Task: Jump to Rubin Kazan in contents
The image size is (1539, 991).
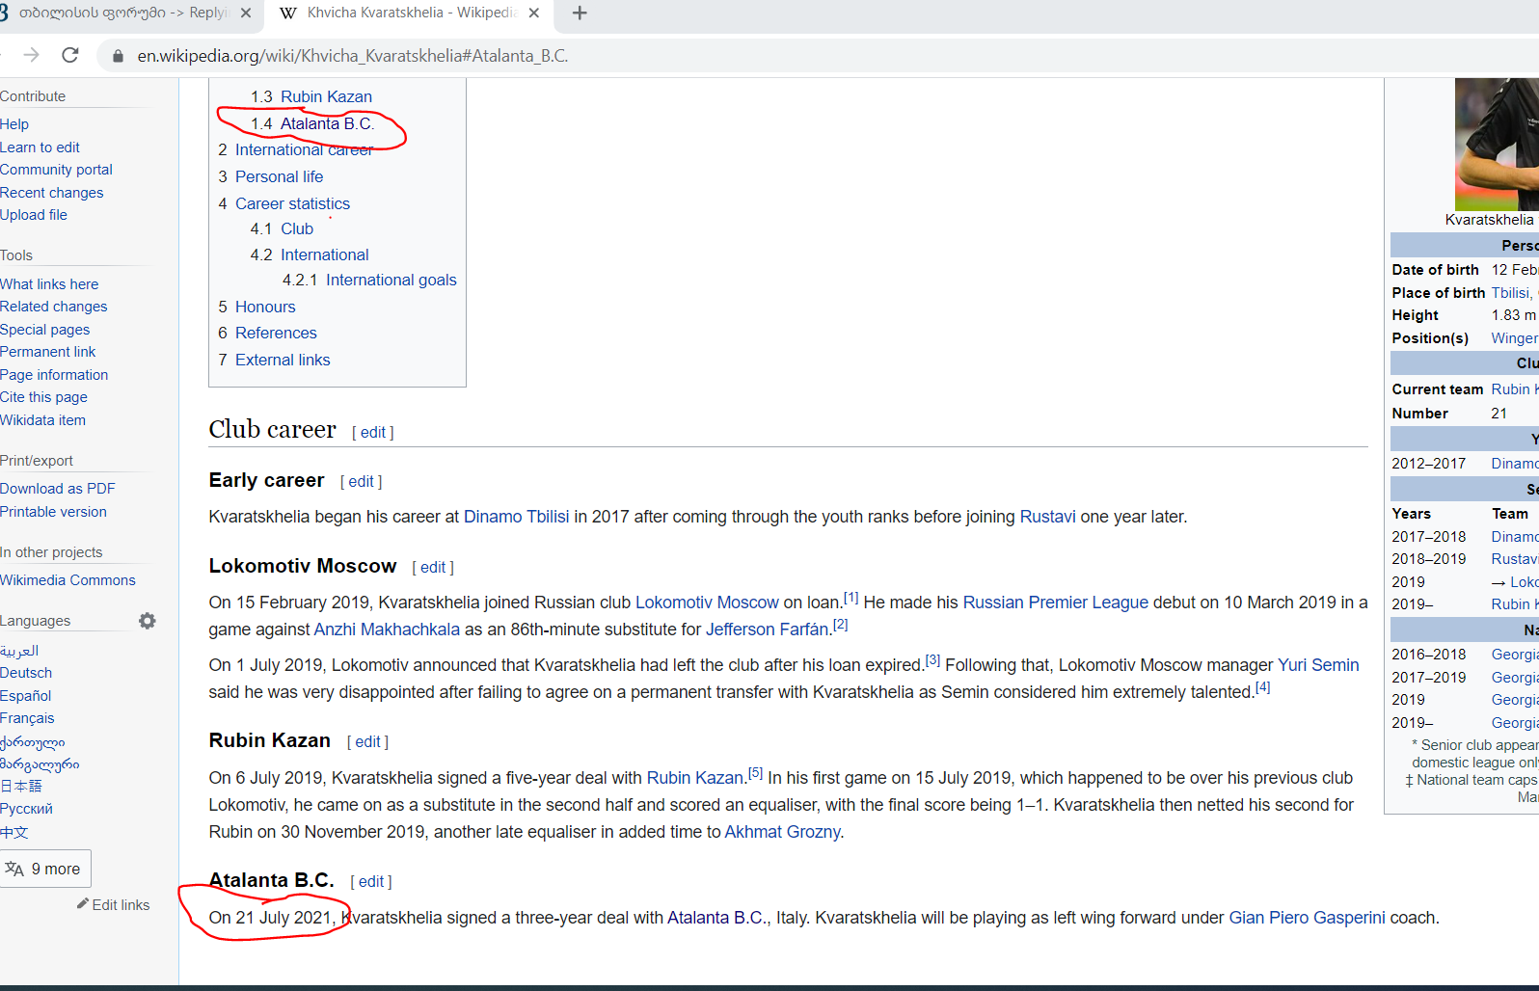Action: (326, 96)
